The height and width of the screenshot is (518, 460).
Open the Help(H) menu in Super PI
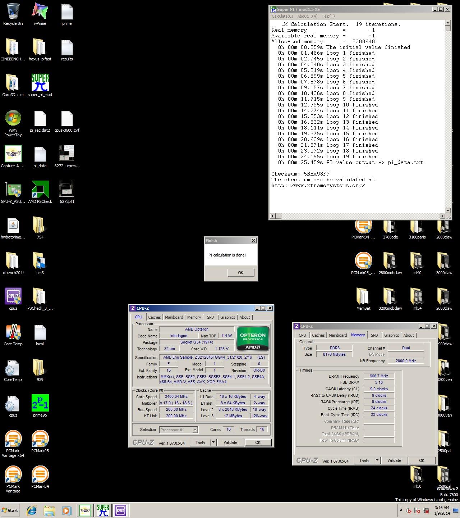pyautogui.click(x=328, y=16)
